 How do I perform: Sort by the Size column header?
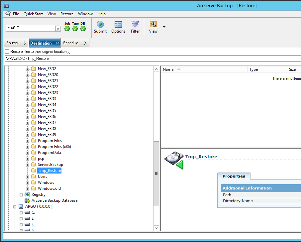point(294,69)
